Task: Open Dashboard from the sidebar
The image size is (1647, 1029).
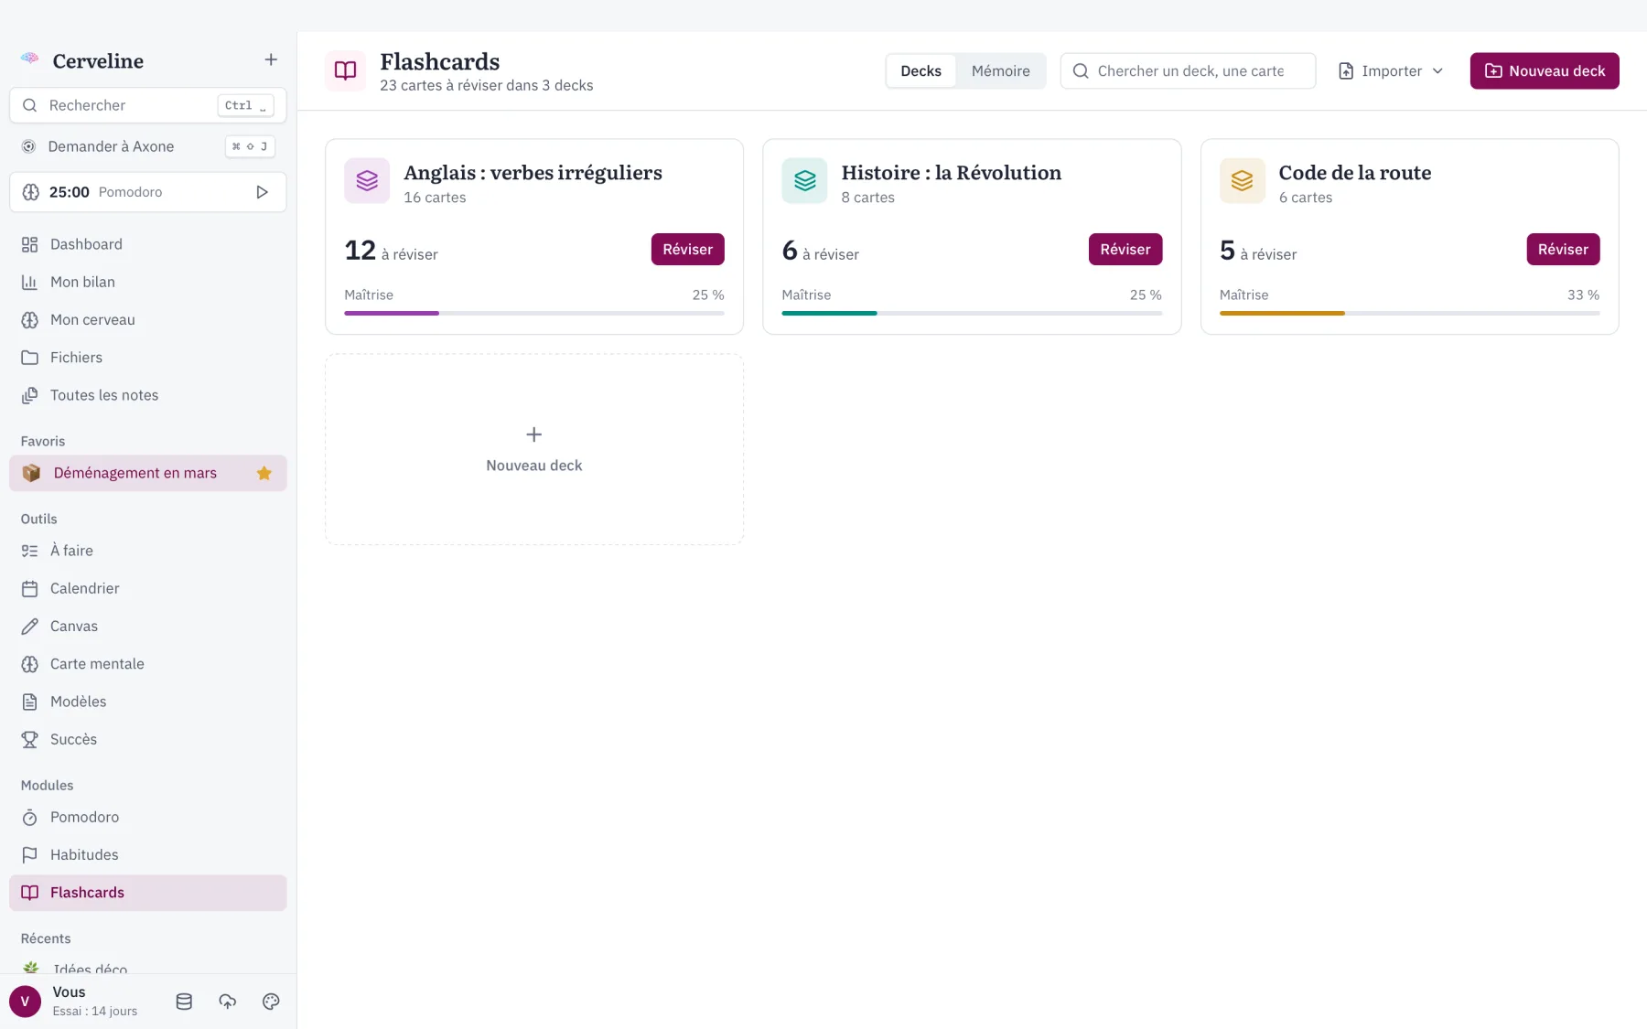Action: (148, 244)
